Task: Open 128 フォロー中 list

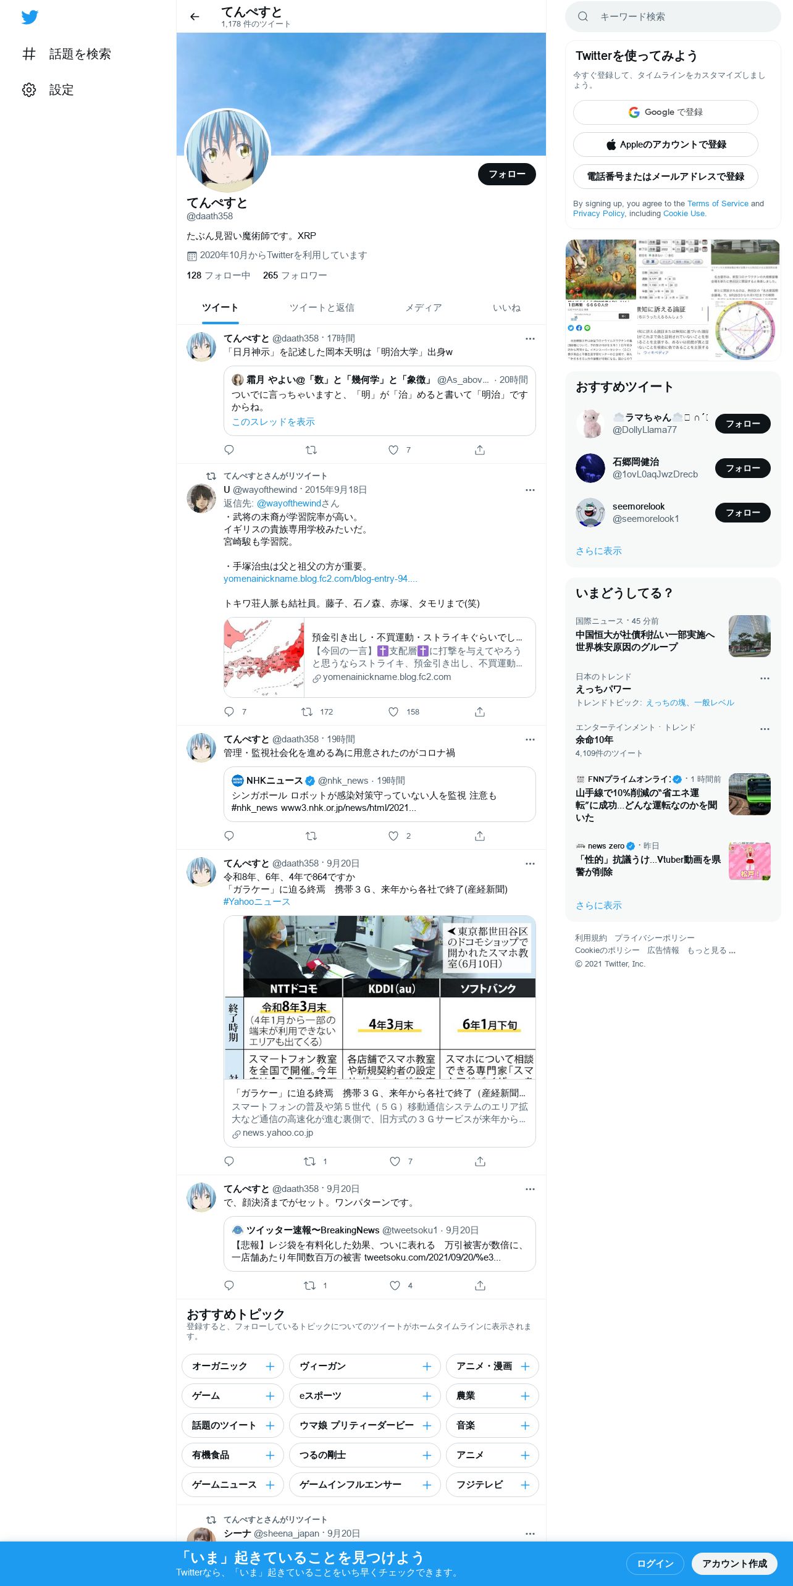Action: click(219, 275)
